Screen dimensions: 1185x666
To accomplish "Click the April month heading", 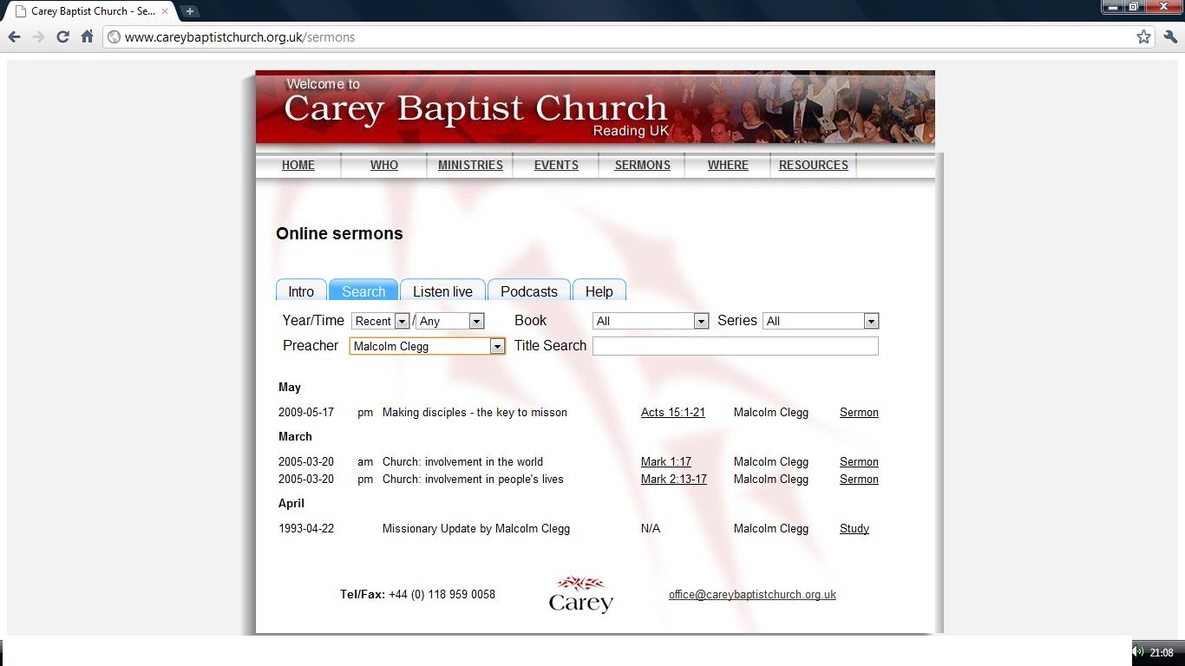I will pos(291,504).
